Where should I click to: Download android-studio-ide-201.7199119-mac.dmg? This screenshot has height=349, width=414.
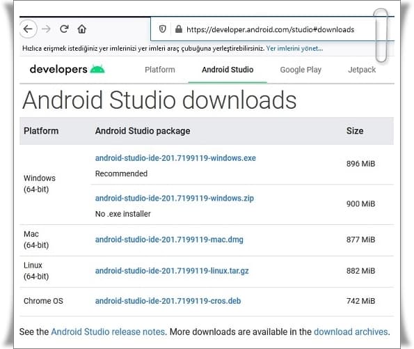(x=169, y=240)
